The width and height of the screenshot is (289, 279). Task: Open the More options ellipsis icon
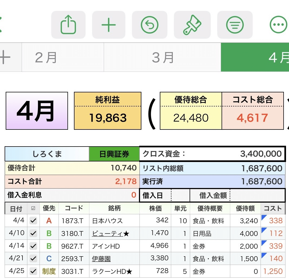(x=278, y=24)
